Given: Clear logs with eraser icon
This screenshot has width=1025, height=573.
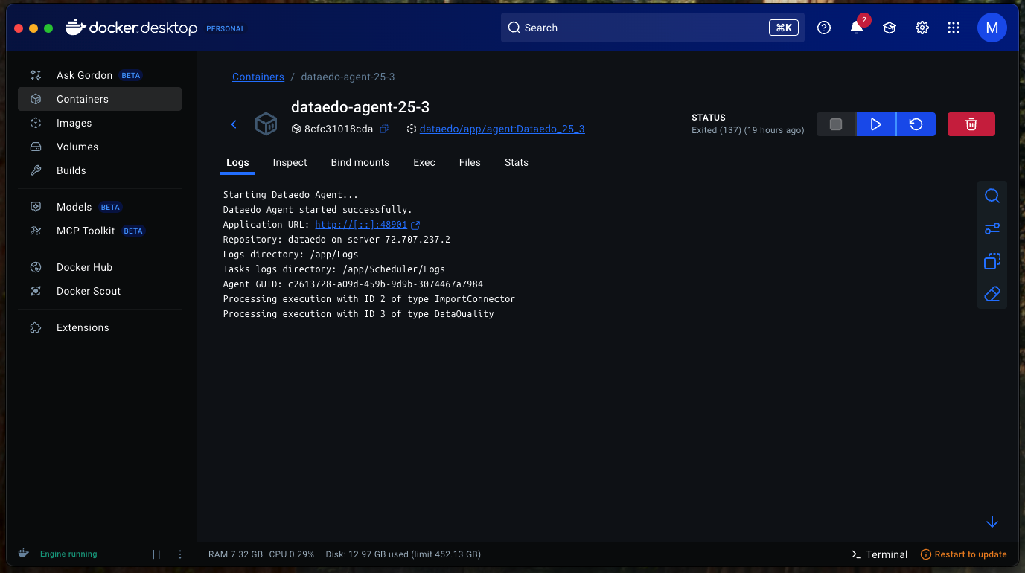Looking at the screenshot, I should (x=992, y=294).
